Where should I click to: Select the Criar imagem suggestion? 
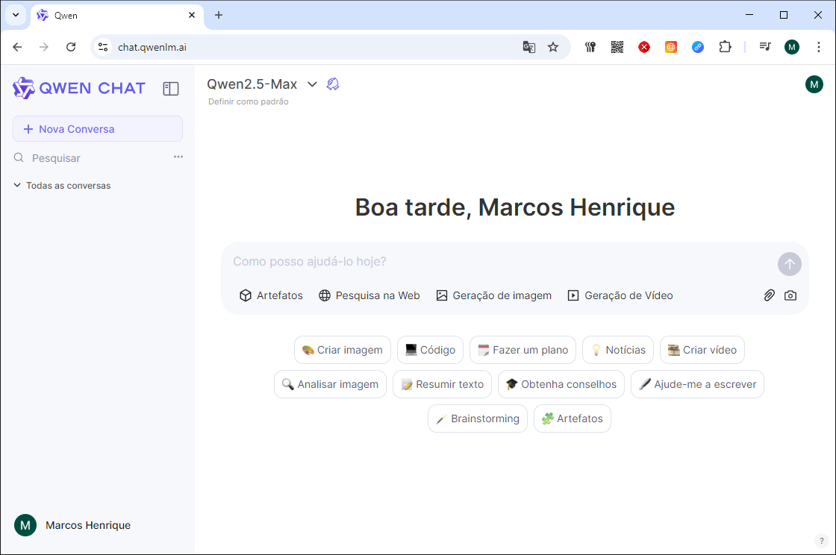point(343,350)
